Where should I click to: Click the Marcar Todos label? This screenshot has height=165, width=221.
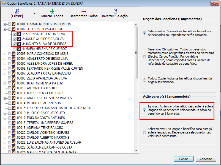tap(52, 16)
